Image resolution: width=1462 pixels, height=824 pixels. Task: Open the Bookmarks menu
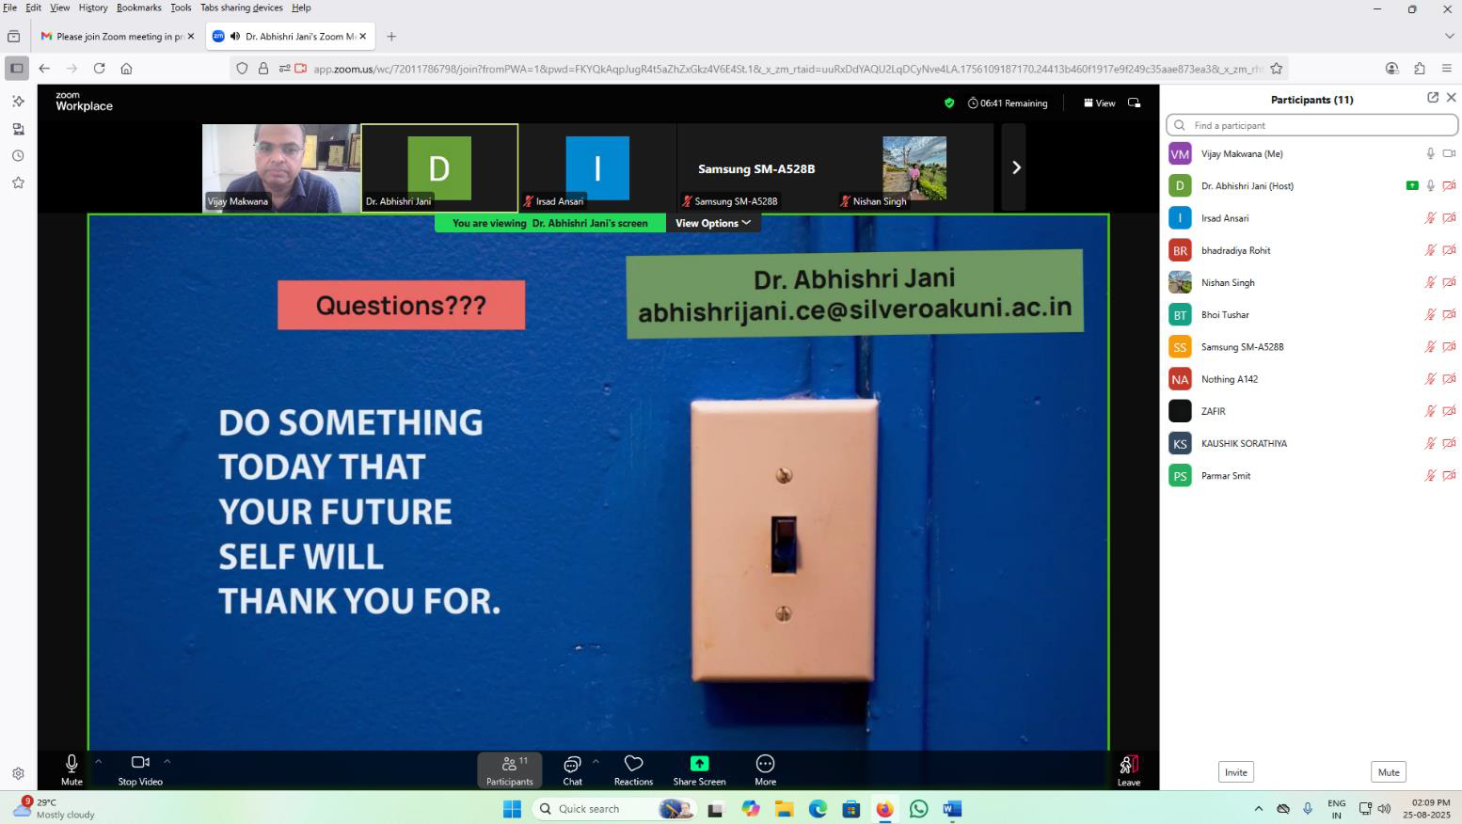click(x=138, y=8)
